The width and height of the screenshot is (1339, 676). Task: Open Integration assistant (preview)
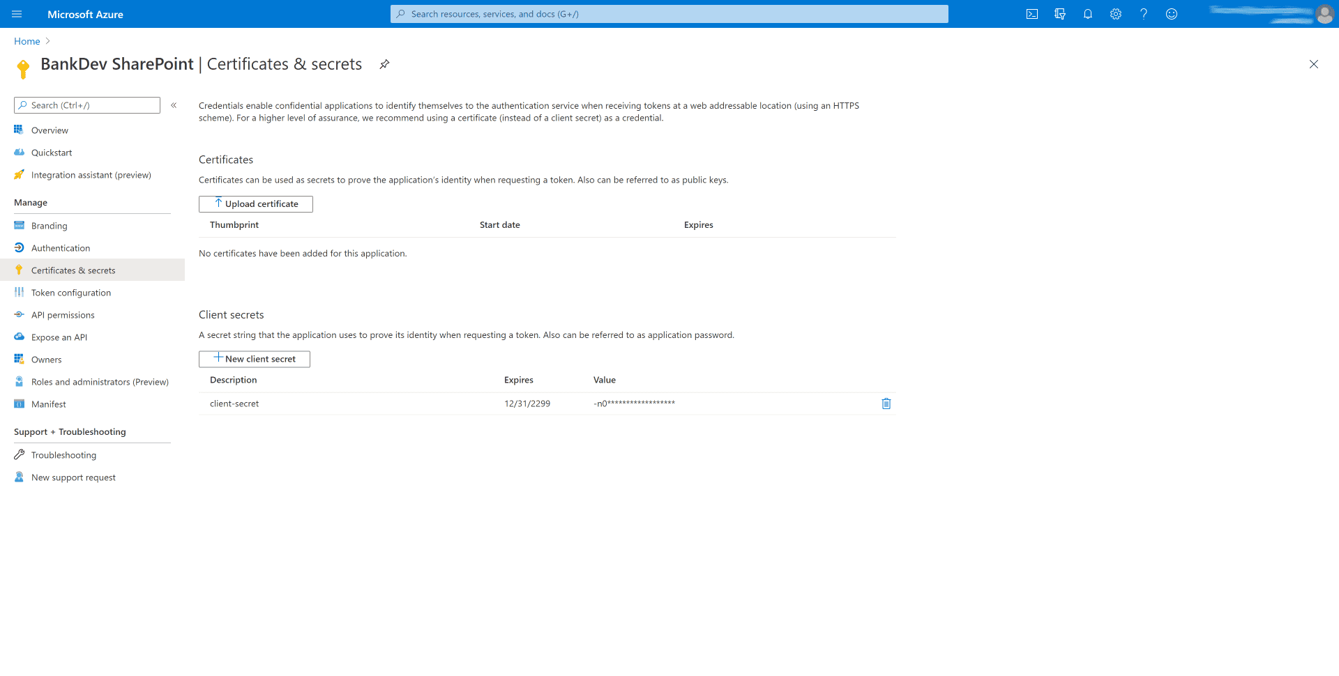coord(92,175)
